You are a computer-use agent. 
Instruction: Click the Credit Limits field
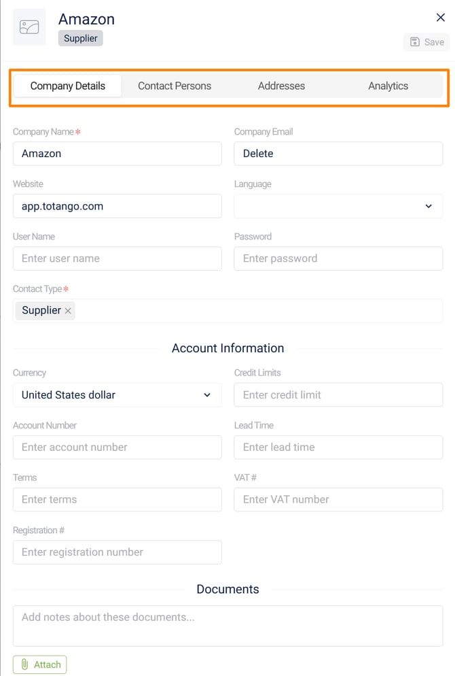pos(338,395)
